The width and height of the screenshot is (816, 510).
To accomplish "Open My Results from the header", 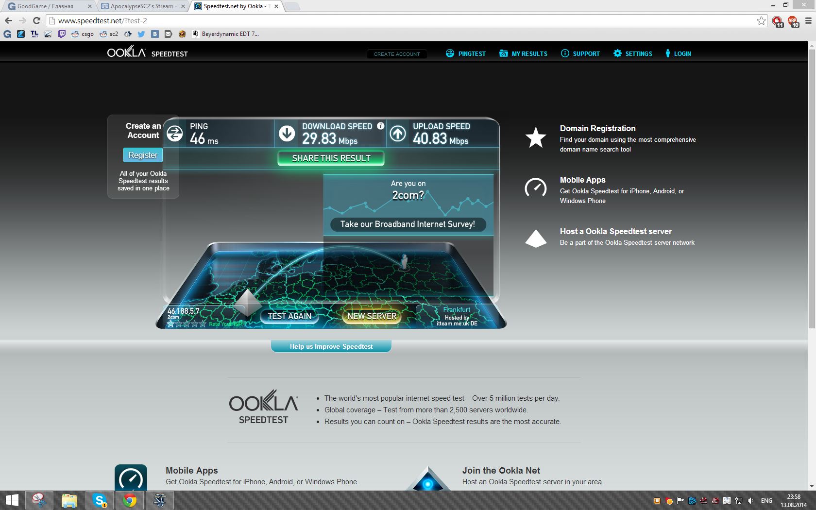I will [523, 53].
